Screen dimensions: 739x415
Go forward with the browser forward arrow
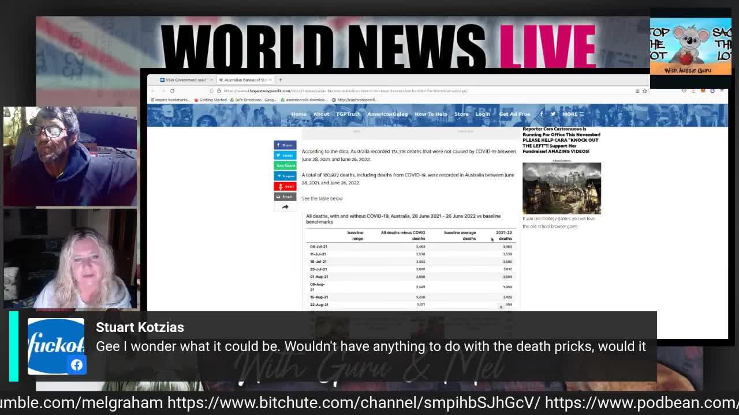162,90
